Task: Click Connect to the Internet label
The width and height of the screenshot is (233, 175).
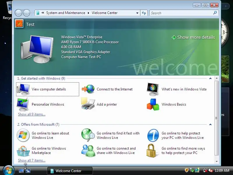Action: tap(114, 89)
